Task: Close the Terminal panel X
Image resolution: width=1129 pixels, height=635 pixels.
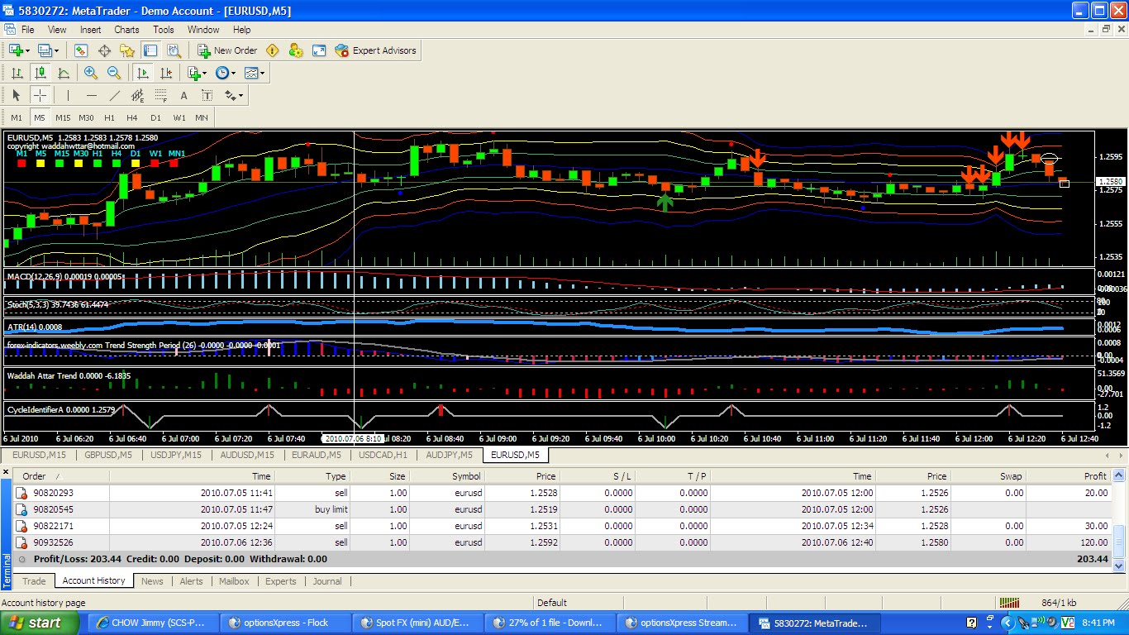Action: point(7,471)
